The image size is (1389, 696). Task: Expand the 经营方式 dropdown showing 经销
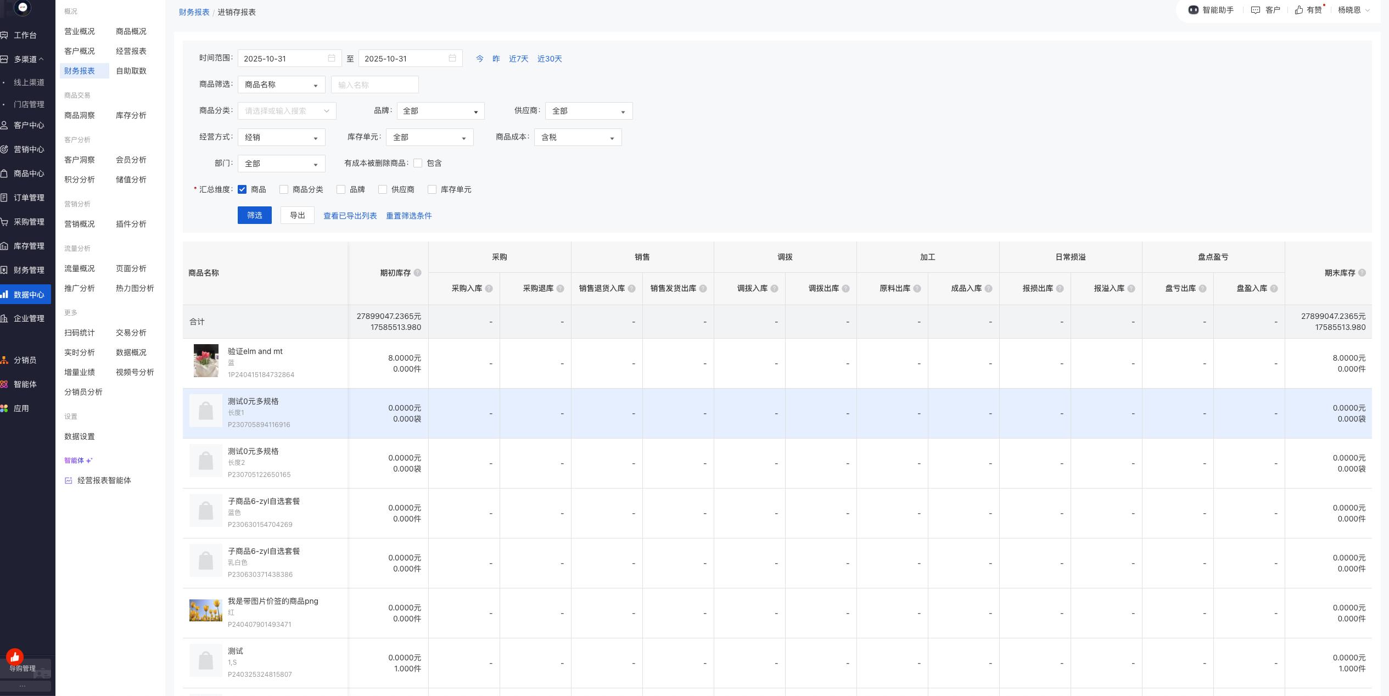[281, 137]
